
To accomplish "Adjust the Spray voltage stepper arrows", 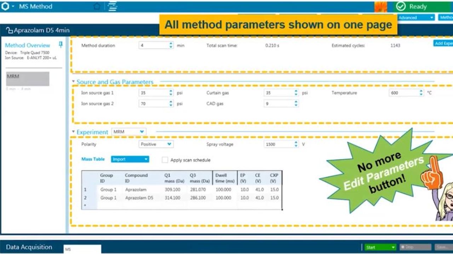I will 296,144.
